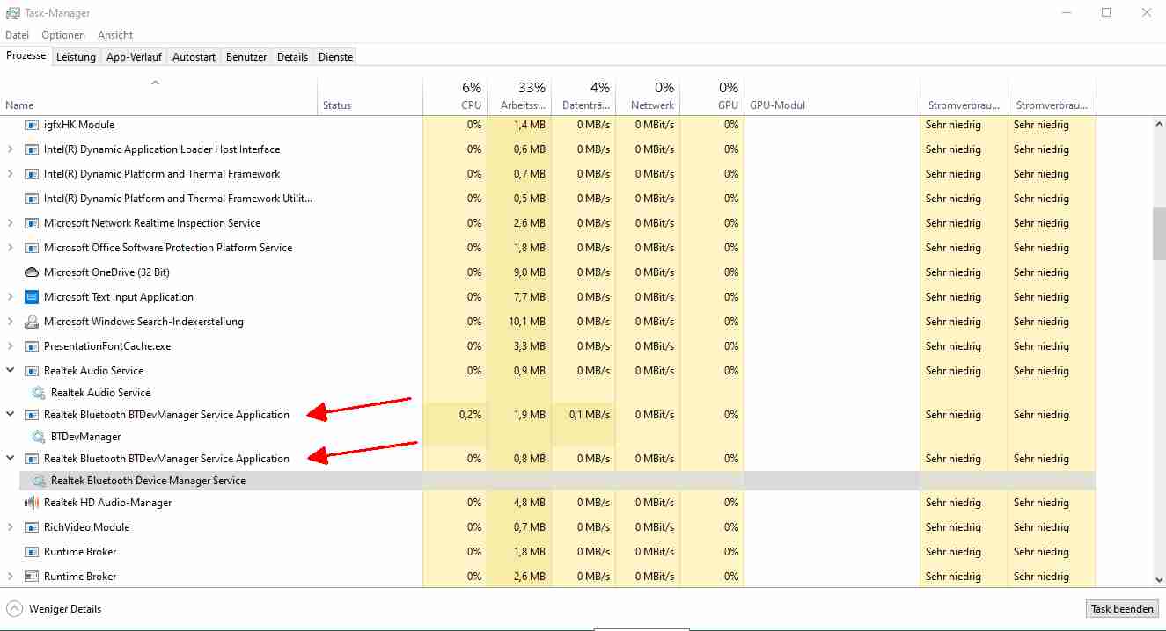Image resolution: width=1166 pixels, height=631 pixels.
Task: Click the 7,7 MB memory value
Action: coord(531,297)
